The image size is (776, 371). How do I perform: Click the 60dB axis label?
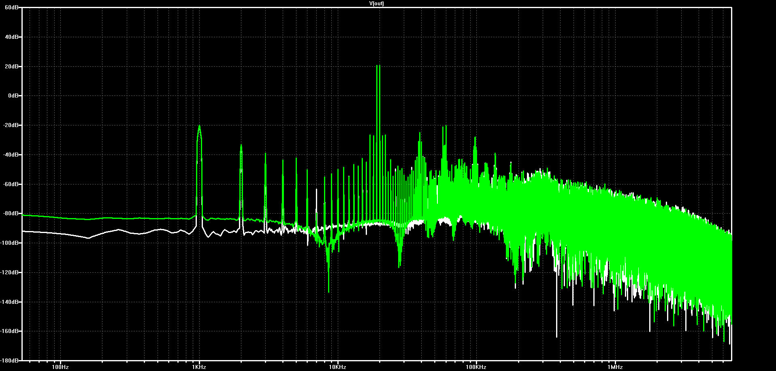[12, 8]
